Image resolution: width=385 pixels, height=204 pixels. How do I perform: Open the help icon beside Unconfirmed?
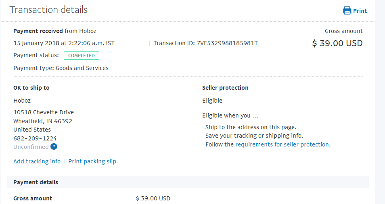tap(54, 147)
